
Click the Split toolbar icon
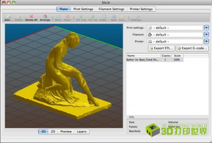pos(114,17)
